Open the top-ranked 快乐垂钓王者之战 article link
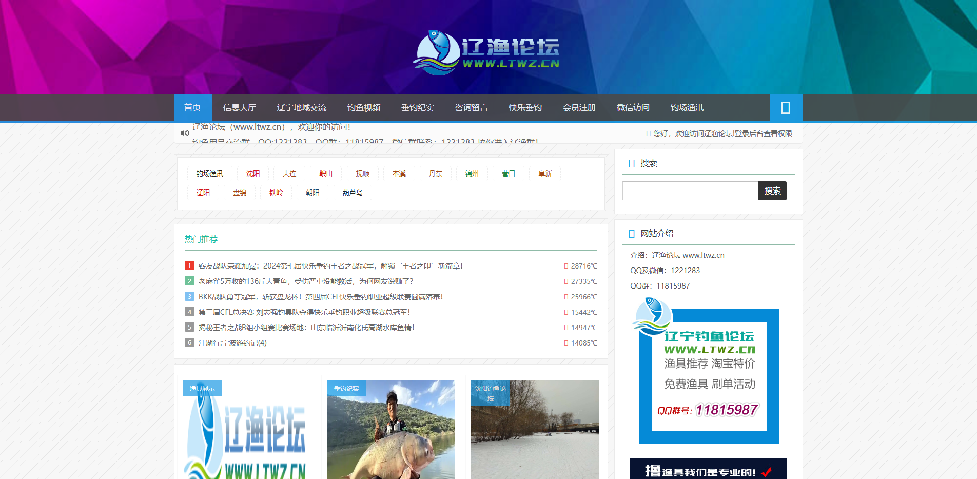Viewport: 977px width, 479px height. click(x=330, y=266)
